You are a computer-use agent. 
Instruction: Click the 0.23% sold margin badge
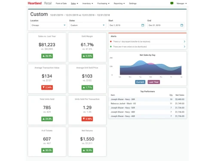[87, 56]
